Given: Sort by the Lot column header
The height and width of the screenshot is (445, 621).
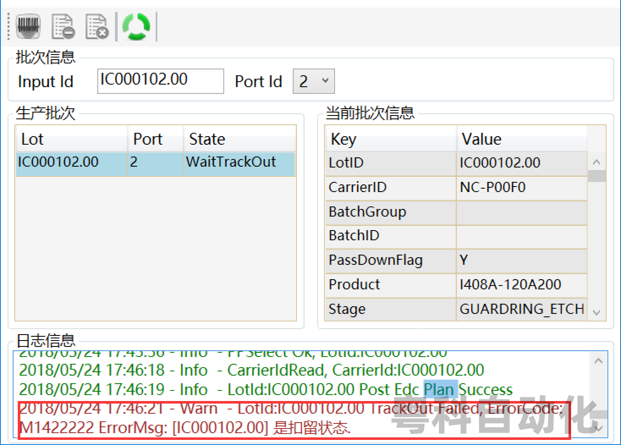Looking at the screenshot, I should [x=71, y=139].
